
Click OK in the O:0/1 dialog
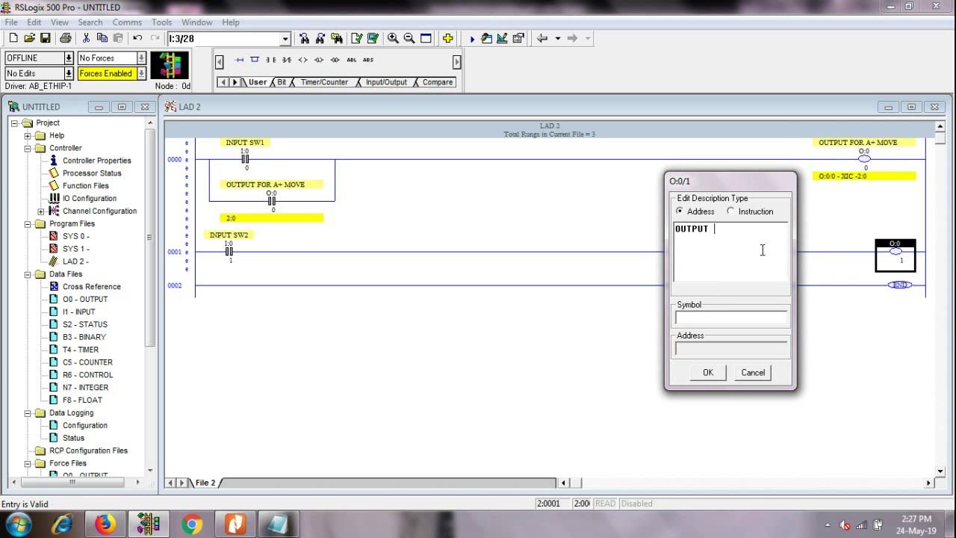[x=708, y=372]
